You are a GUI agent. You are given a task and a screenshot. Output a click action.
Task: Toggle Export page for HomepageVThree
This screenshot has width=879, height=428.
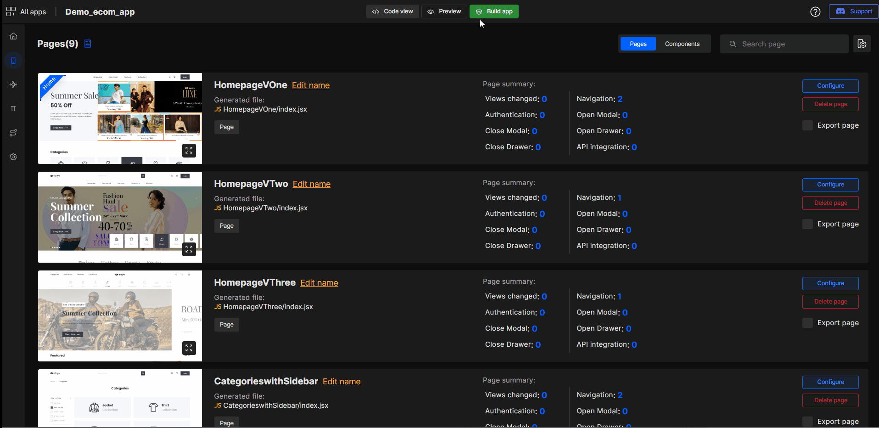[x=807, y=322]
